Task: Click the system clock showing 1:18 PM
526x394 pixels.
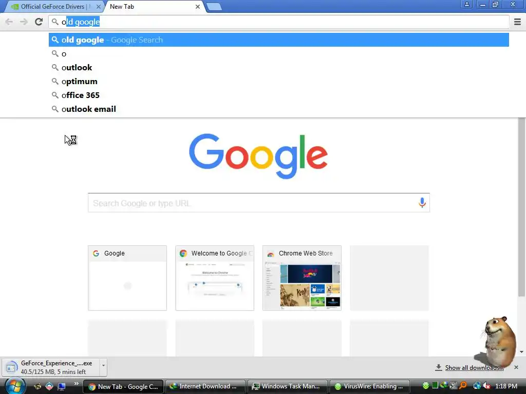Action: click(506, 386)
